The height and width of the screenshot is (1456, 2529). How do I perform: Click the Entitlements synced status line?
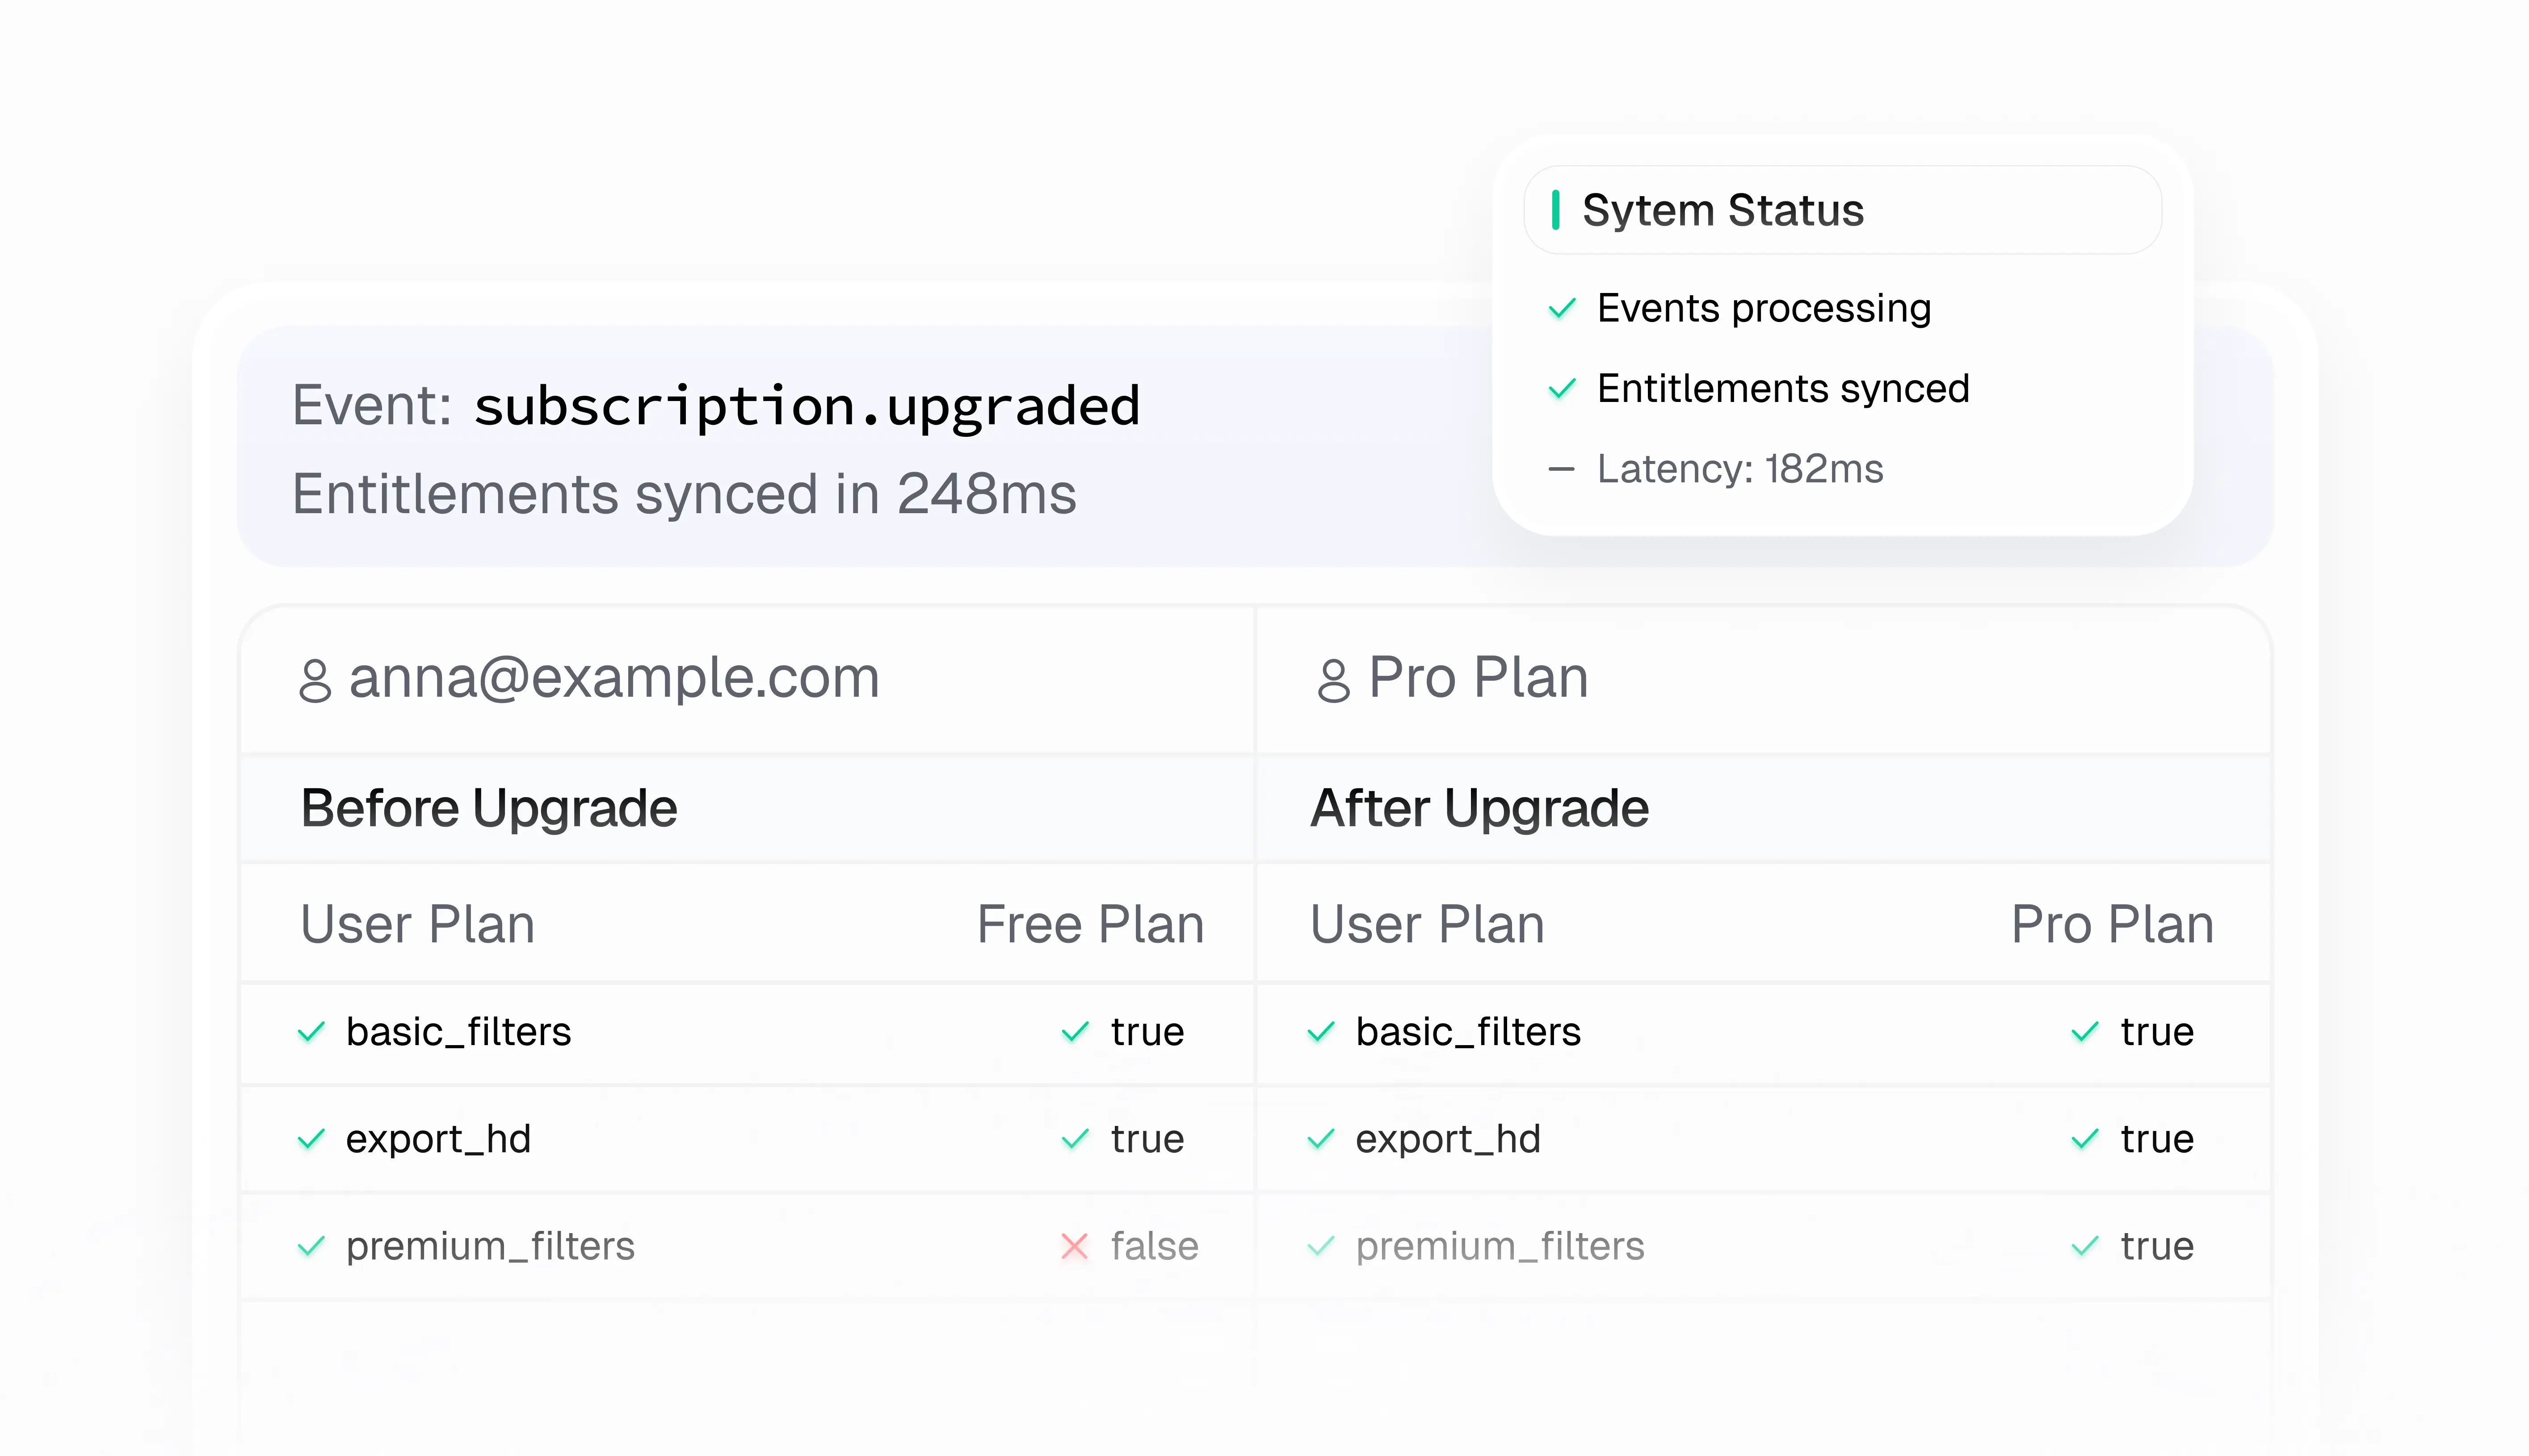click(1783, 388)
